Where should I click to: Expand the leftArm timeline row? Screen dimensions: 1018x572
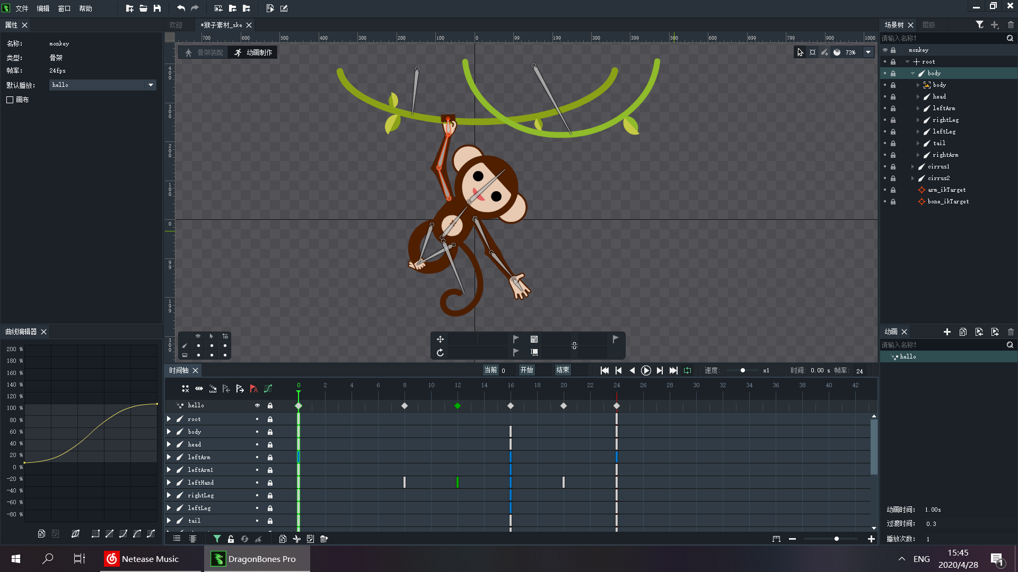click(x=169, y=457)
